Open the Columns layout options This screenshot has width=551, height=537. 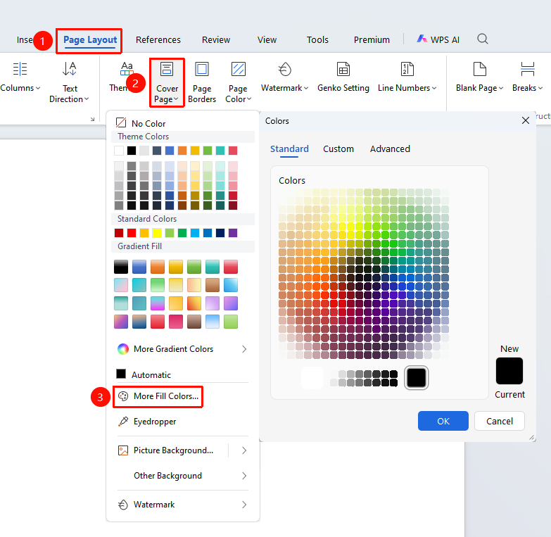(x=20, y=77)
